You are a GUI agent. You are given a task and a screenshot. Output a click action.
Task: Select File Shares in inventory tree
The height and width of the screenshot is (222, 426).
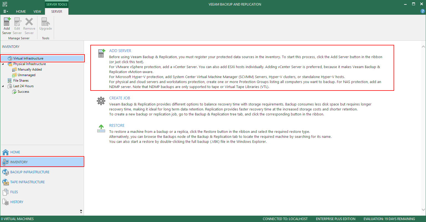click(21, 81)
